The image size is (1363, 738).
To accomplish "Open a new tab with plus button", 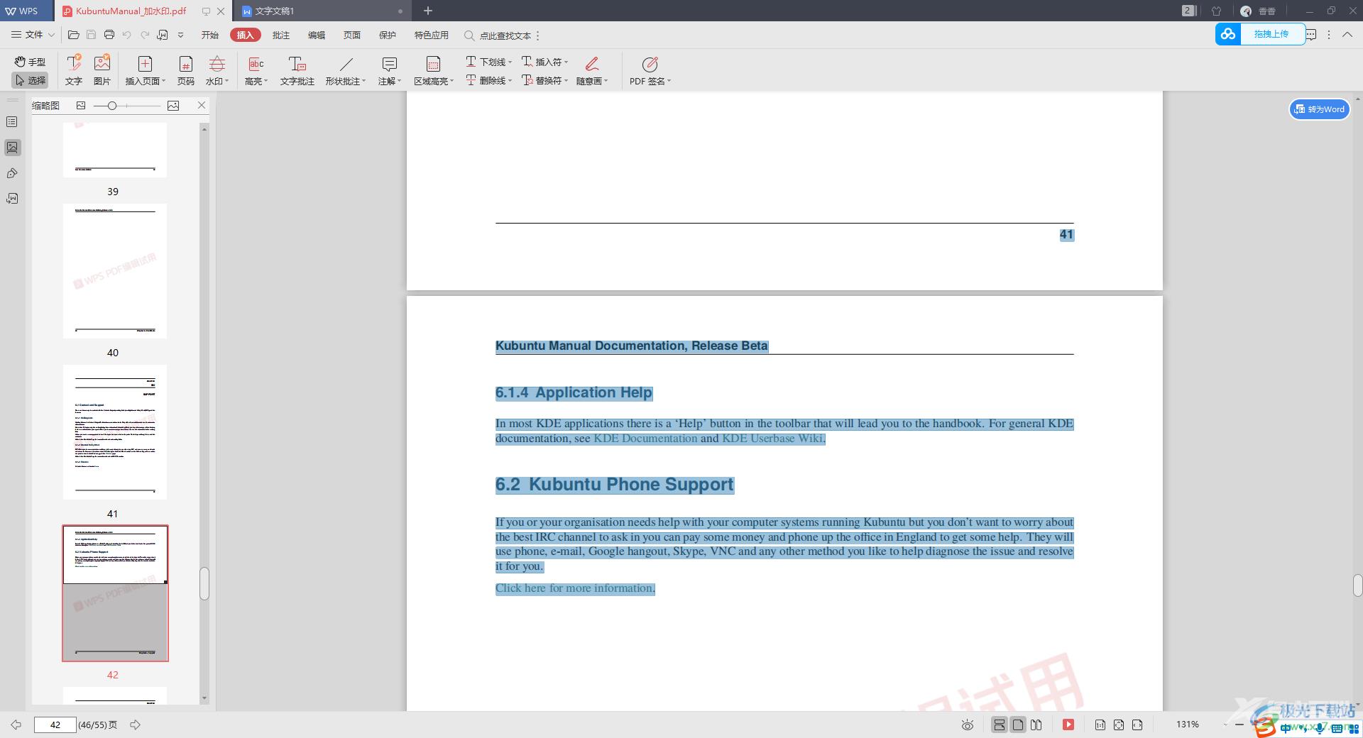I will point(428,11).
